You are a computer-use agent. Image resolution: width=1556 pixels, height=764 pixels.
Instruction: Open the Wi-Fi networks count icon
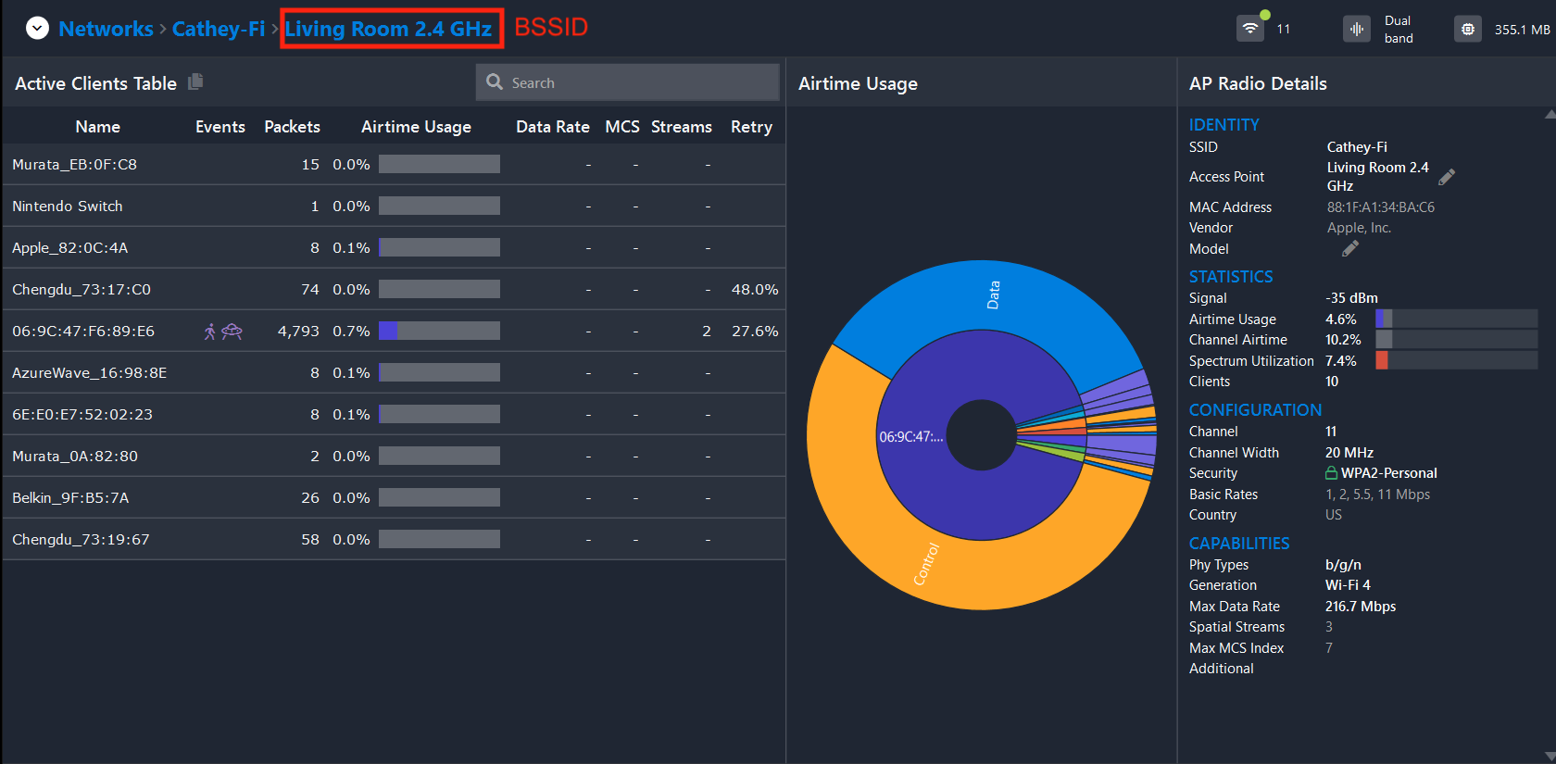click(x=1250, y=28)
